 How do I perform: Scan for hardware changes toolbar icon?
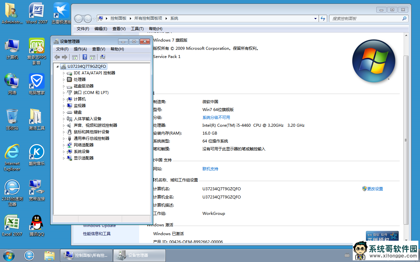[x=103, y=57]
